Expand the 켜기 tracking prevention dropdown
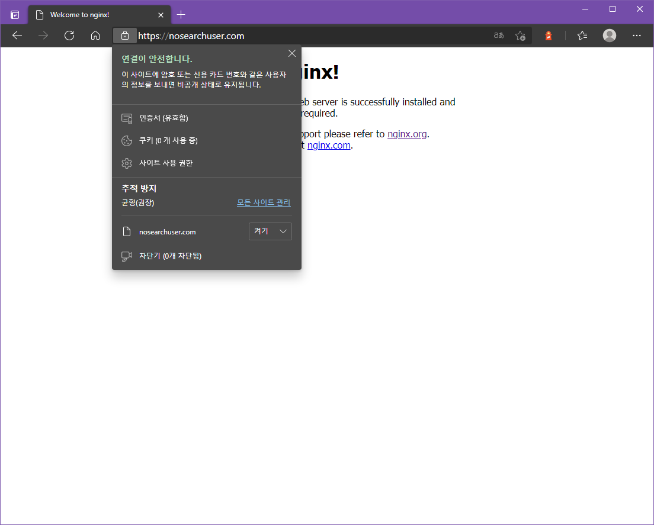Viewport: 654px width, 525px height. point(270,231)
